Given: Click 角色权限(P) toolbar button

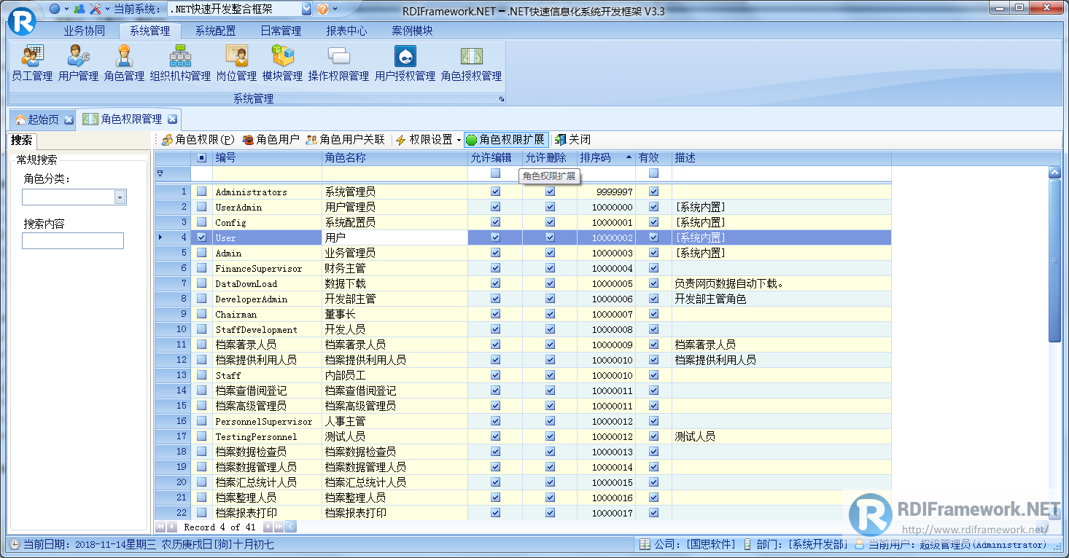Looking at the screenshot, I should (x=198, y=140).
